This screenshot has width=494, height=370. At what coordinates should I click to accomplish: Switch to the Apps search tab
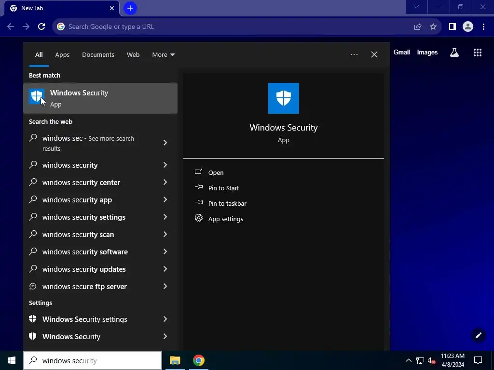62,54
